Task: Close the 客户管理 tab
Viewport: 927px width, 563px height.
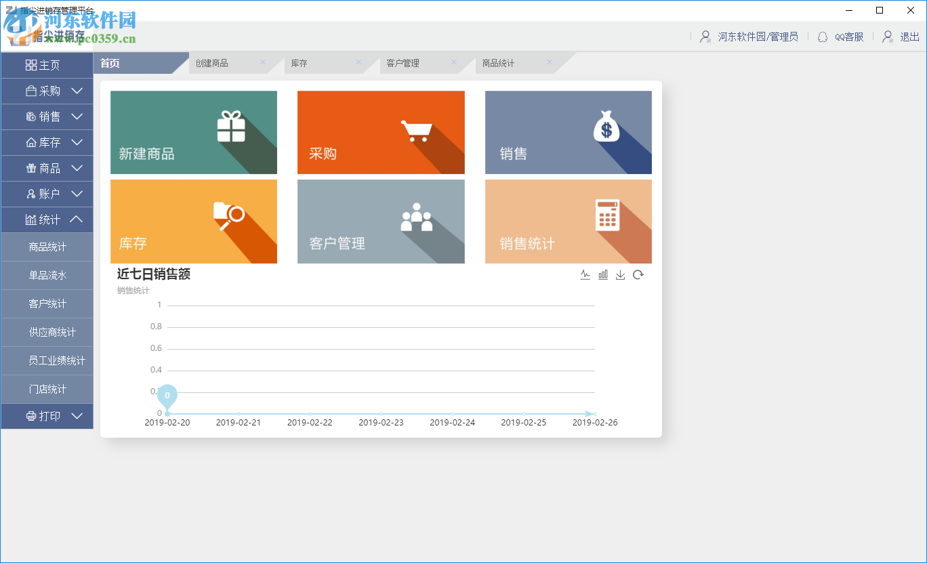Action: click(x=454, y=62)
